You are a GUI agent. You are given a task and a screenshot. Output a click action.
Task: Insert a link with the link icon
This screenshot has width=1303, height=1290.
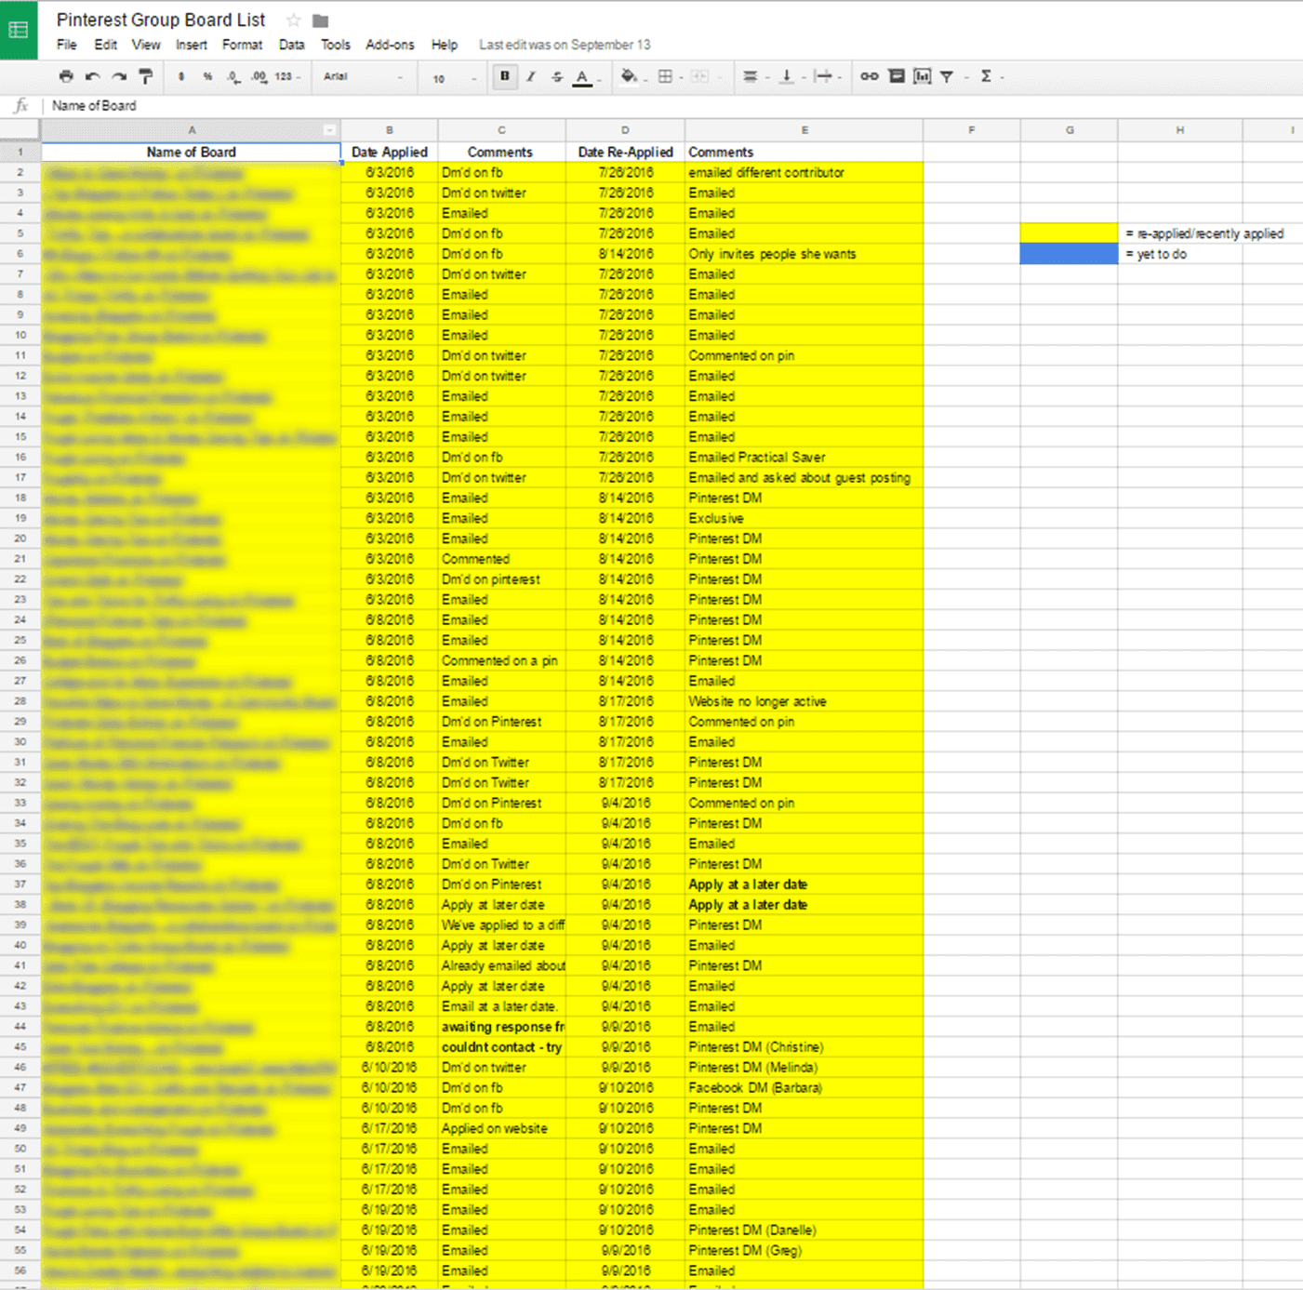pyautogui.click(x=870, y=76)
